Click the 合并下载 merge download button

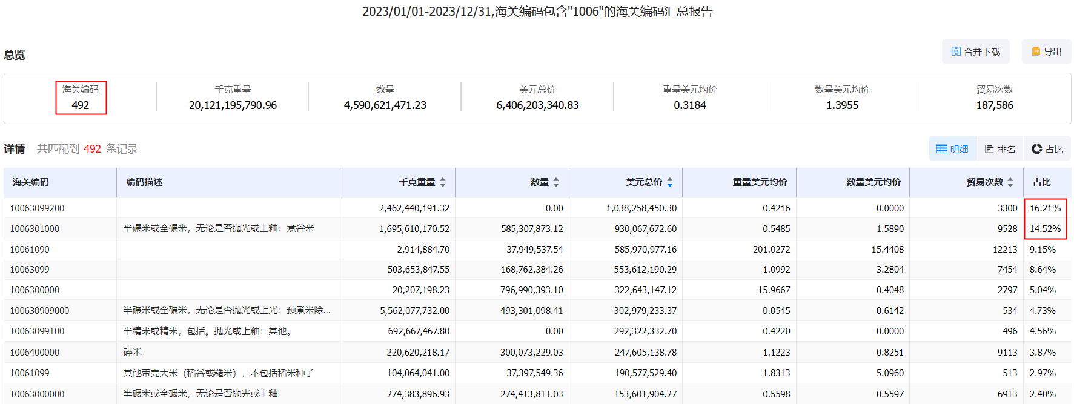(x=975, y=51)
